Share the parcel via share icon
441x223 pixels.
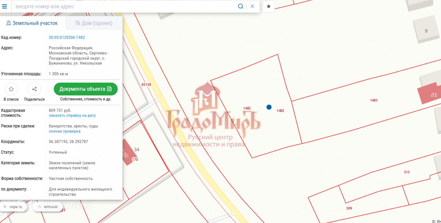click(x=34, y=89)
